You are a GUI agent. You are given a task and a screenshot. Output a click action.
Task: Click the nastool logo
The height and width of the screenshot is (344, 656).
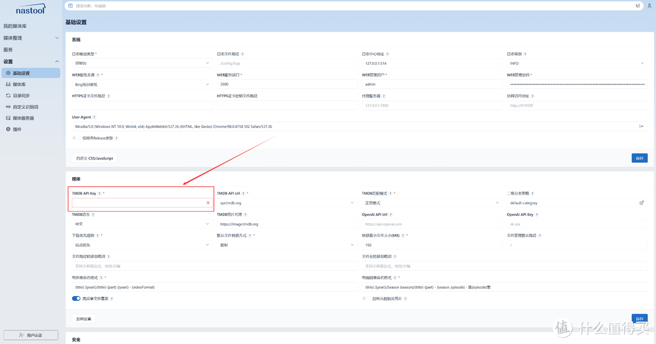(29, 9)
